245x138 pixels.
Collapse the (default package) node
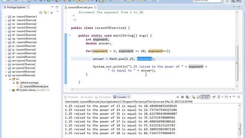coord(14,83)
